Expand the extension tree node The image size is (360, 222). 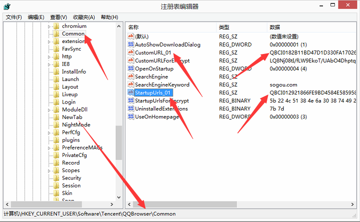[49, 41]
